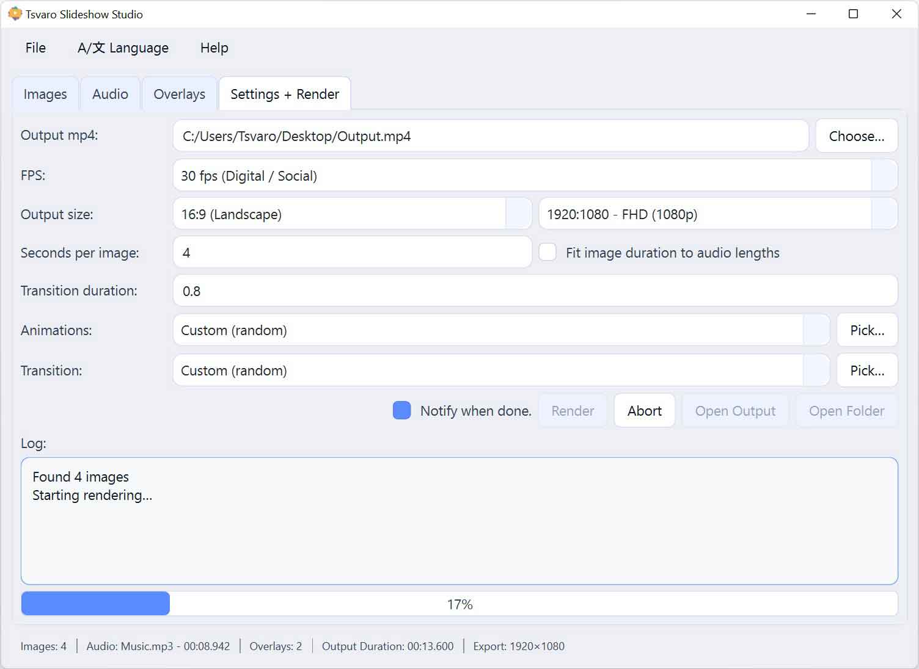919x669 pixels.
Task: Toggle the Notify when done checkbox
Action: point(401,411)
